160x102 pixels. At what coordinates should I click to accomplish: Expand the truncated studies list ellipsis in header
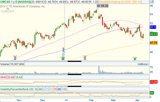[x=143, y=2]
